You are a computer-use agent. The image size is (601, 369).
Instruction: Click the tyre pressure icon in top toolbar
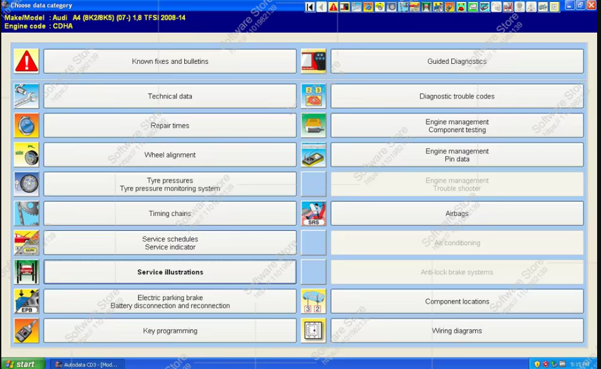coord(392,7)
